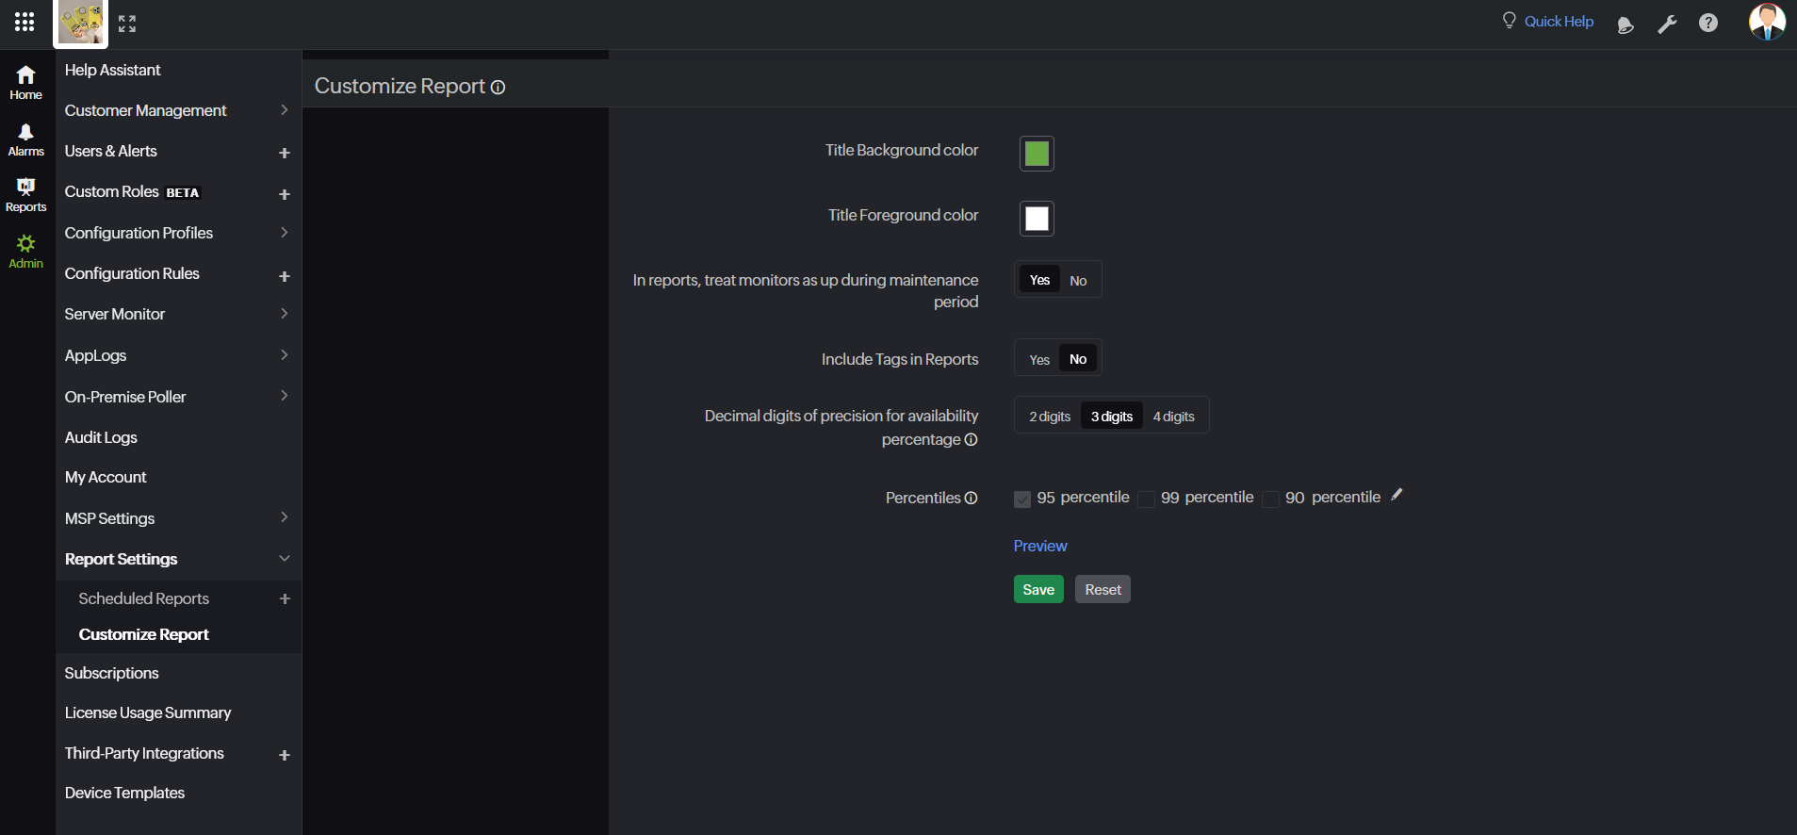Enable the 90 percentile checkbox
This screenshot has width=1797, height=835.
1271,499
